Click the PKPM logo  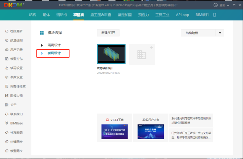(x=14, y=5)
